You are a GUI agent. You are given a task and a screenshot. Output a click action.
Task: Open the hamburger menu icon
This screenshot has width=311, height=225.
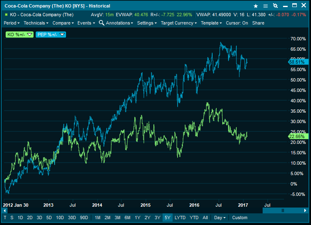tap(265, 6)
